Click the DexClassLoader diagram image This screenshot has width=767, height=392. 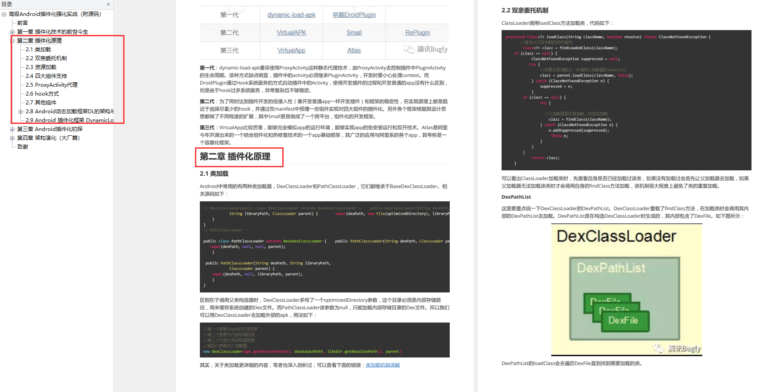(x=627, y=290)
